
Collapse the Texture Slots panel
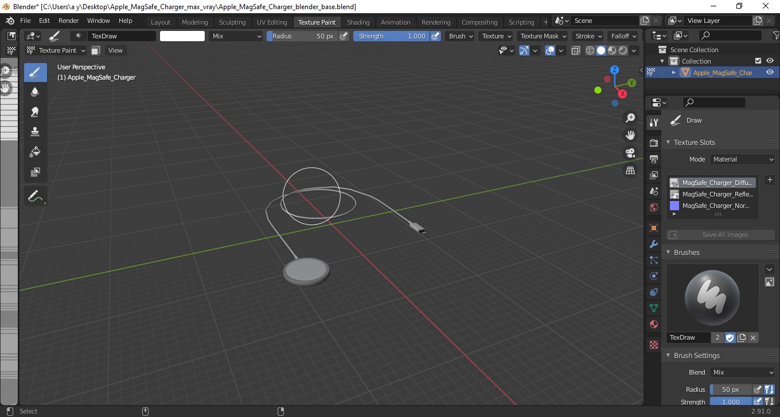[x=669, y=142]
